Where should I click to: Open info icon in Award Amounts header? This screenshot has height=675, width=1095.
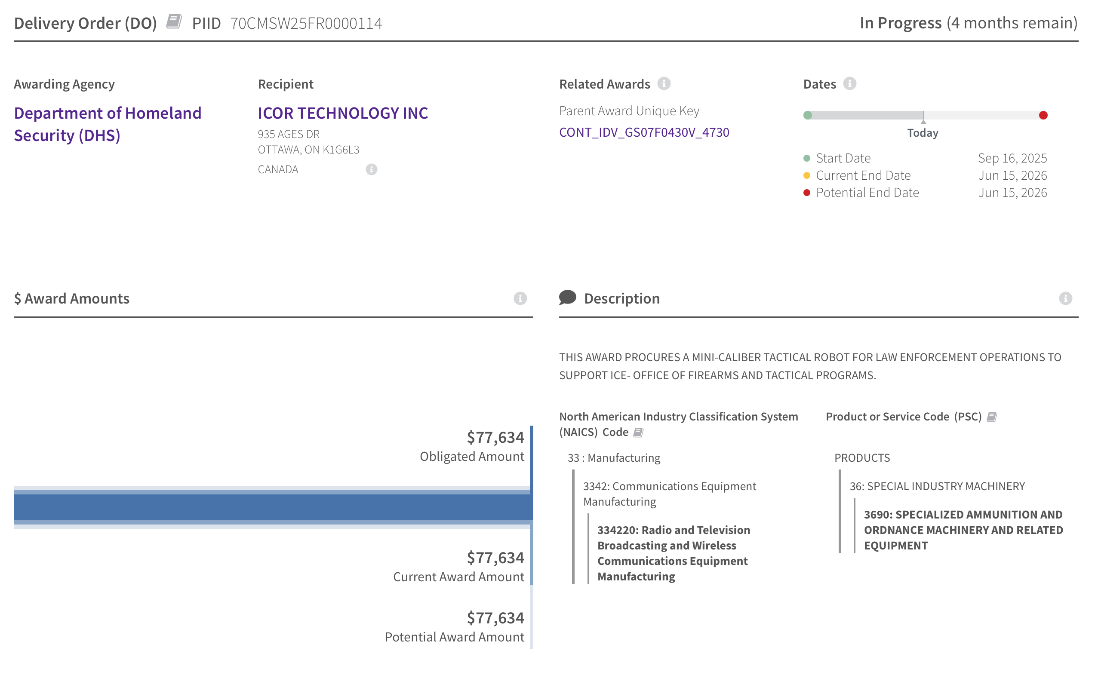[520, 298]
